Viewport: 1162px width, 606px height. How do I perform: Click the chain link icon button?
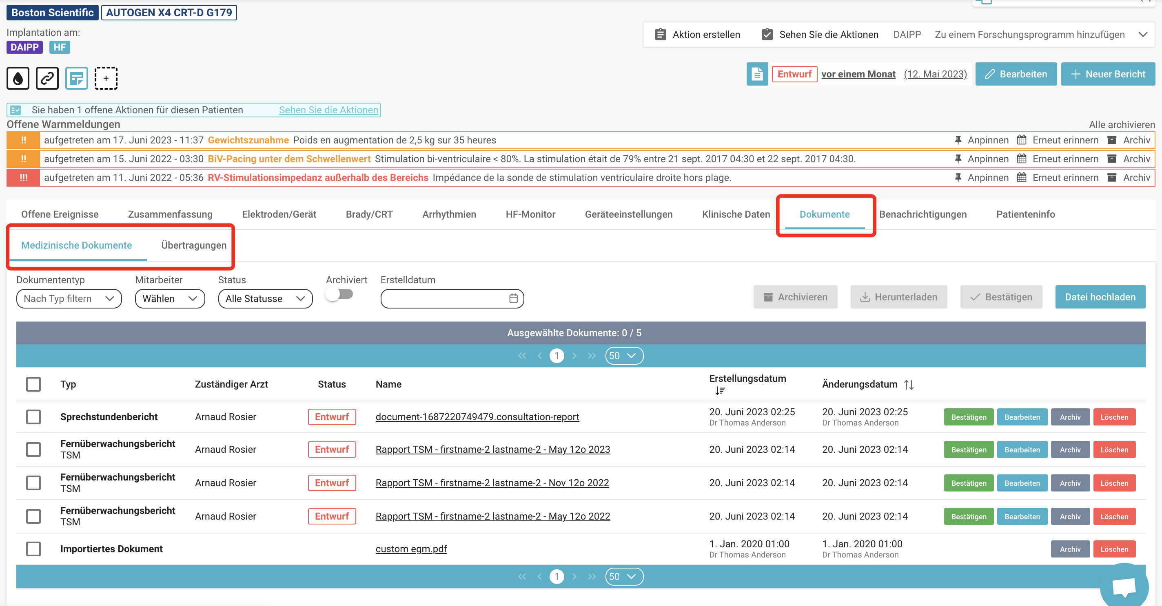tap(47, 78)
